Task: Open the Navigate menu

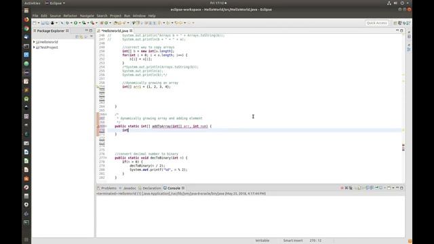Action: [x=87, y=16]
